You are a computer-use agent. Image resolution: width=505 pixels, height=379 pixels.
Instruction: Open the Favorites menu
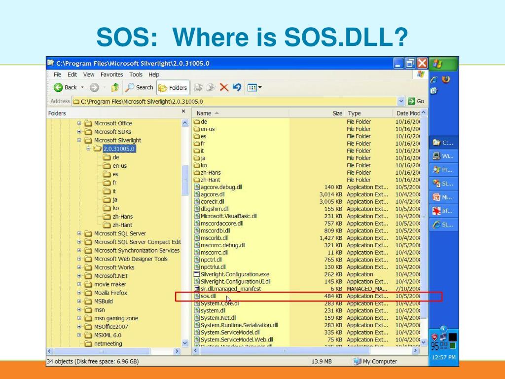[x=112, y=75]
